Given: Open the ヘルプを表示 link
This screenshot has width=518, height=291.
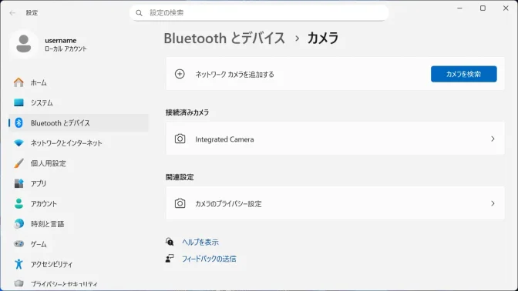Looking at the screenshot, I should point(200,242).
